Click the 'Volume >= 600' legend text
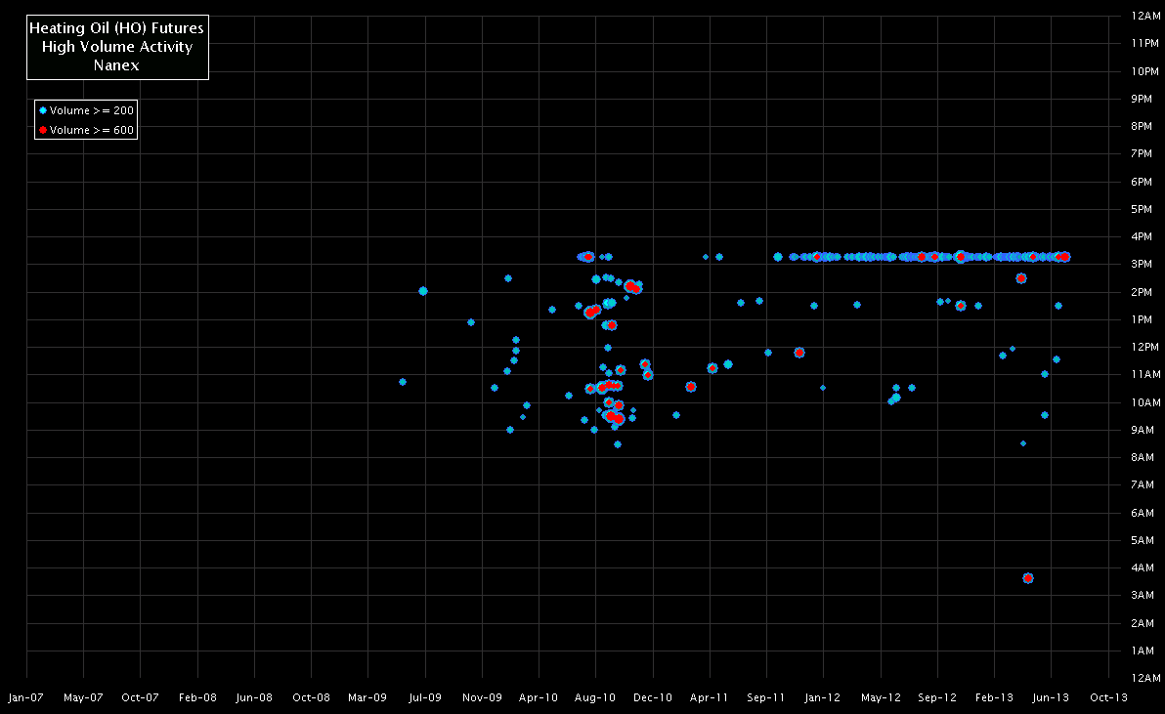1165x714 pixels. coord(92,130)
